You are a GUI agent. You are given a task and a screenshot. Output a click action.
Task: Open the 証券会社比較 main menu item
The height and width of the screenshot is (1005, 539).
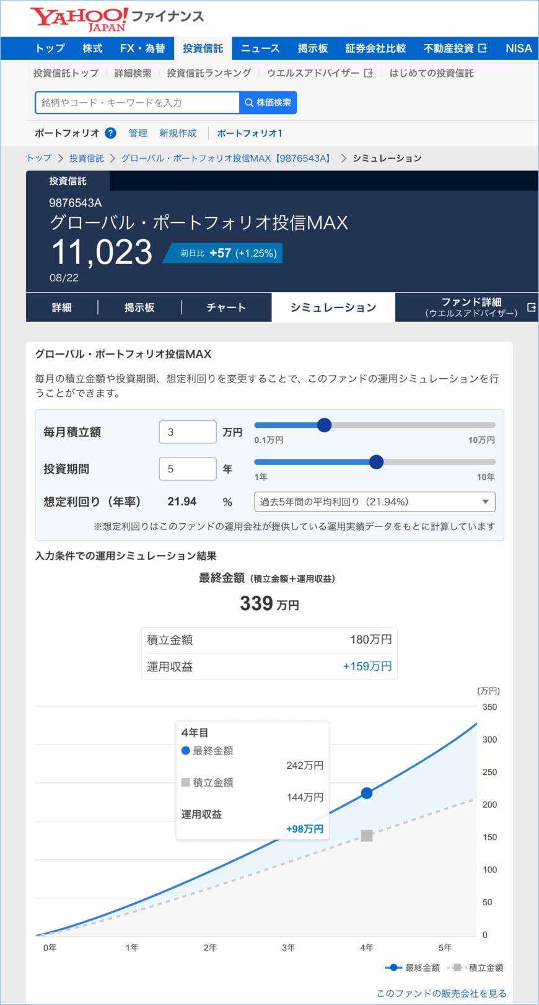pos(375,48)
